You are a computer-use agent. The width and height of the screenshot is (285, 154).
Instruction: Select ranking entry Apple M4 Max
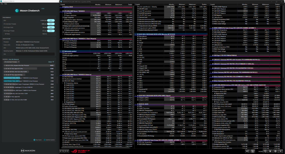(x=29, y=75)
